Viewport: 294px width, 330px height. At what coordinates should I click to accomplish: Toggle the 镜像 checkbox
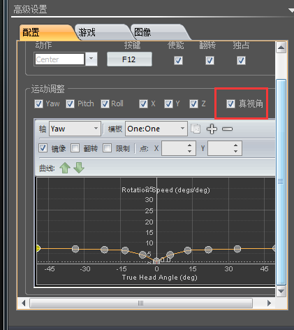tap(43, 148)
